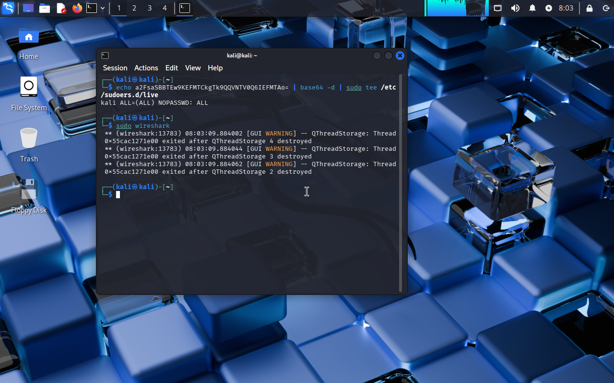Open the Kali applications menu
The width and height of the screenshot is (614, 383).
click(x=8, y=8)
